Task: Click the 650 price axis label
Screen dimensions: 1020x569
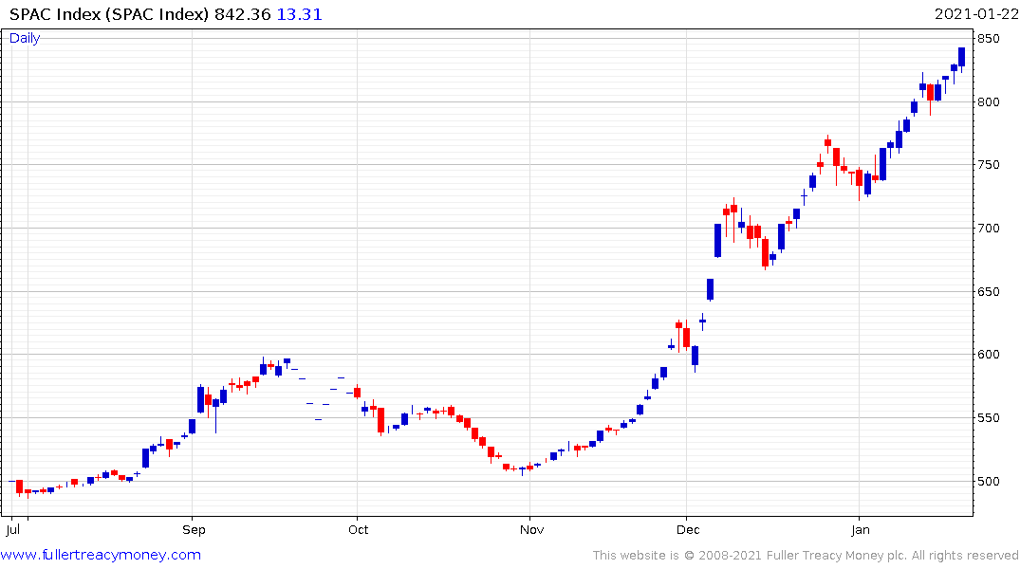Action: point(988,292)
